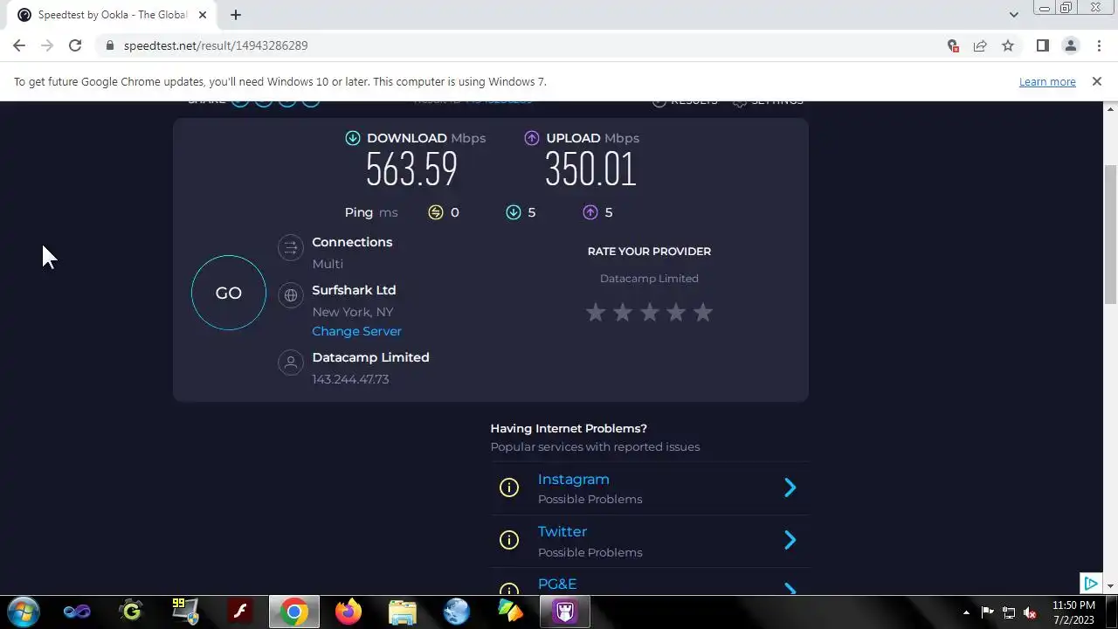Open Firefox from the taskbar
Image resolution: width=1118 pixels, height=629 pixels.
click(348, 612)
